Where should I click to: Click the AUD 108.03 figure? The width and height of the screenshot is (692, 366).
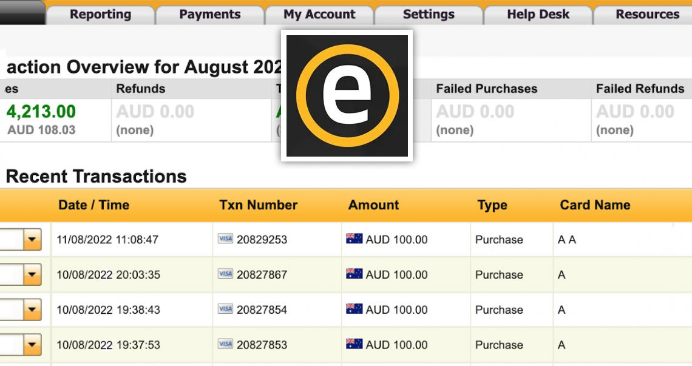tap(41, 130)
